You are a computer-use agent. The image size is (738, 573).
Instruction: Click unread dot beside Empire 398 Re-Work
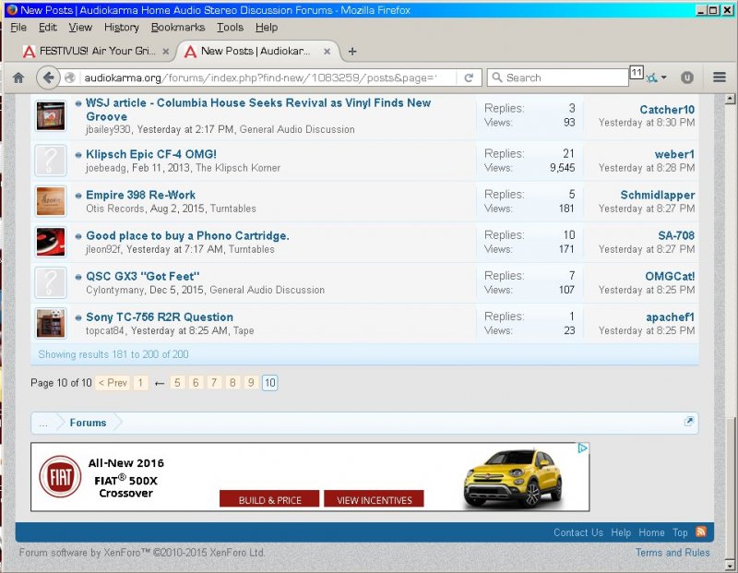78,195
